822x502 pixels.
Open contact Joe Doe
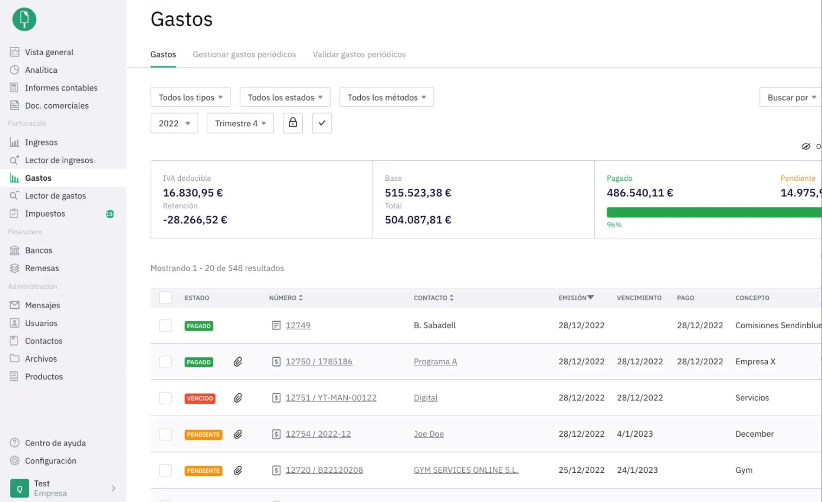[x=429, y=434]
